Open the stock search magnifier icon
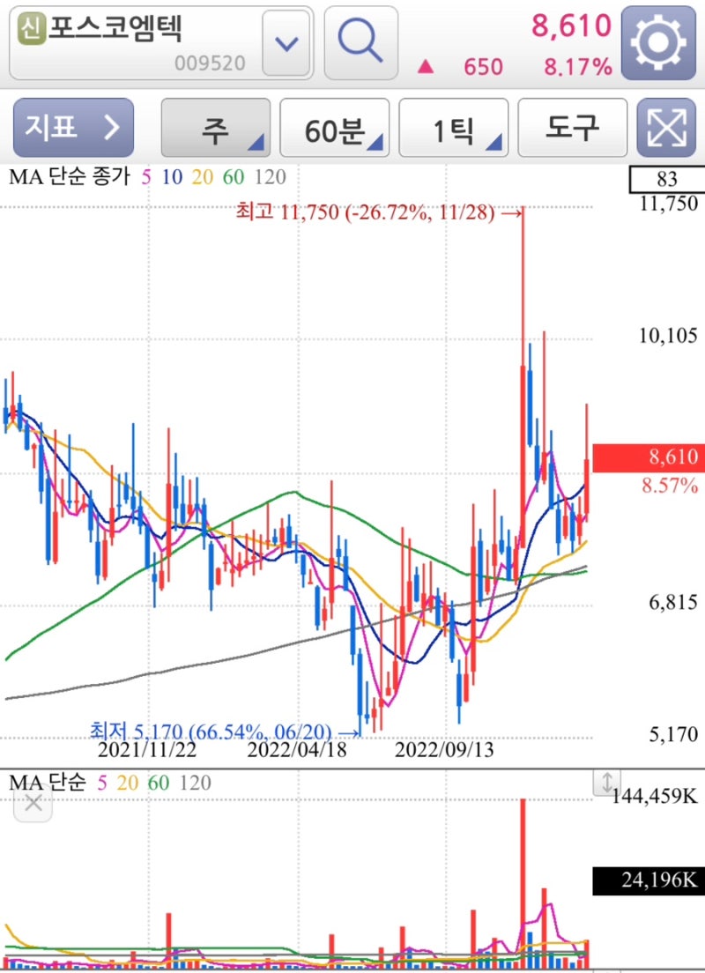This screenshot has width=705, height=973. pos(360,43)
